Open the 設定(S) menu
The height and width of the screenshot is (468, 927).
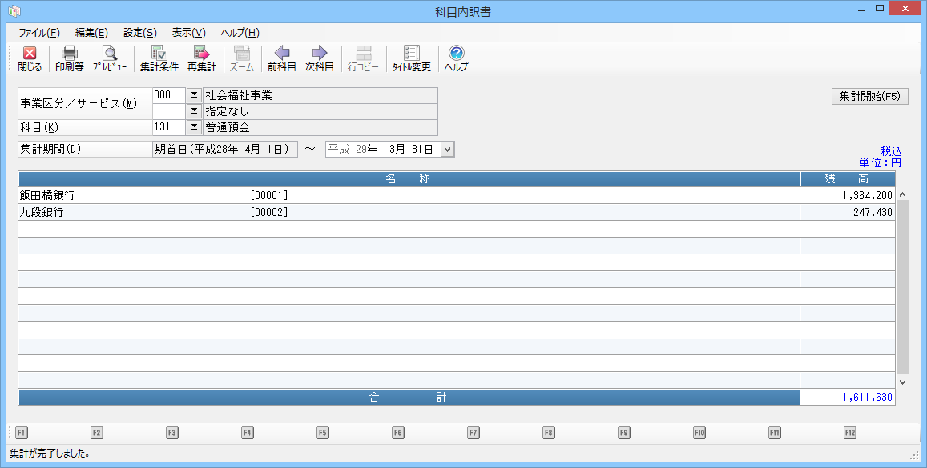139,33
